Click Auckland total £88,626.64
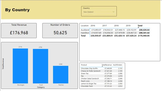This screenshot has width=162, height=91. click(x=144, y=30)
